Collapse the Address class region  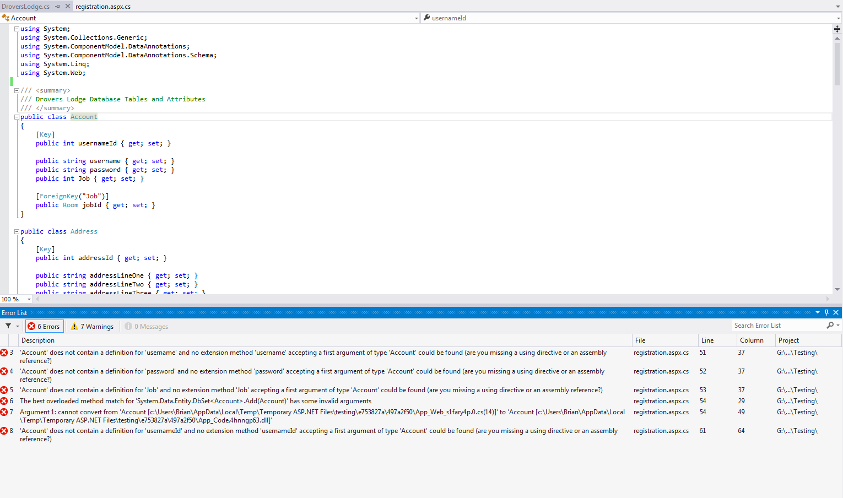(17, 231)
